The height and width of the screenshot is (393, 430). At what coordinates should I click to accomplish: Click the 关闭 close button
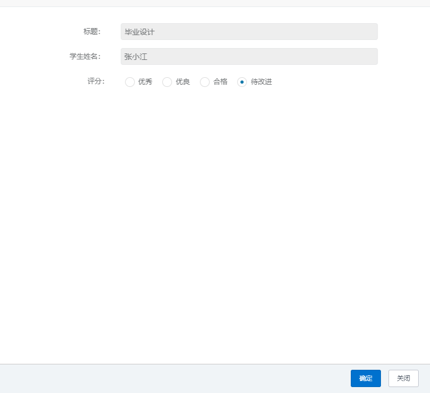pos(404,378)
